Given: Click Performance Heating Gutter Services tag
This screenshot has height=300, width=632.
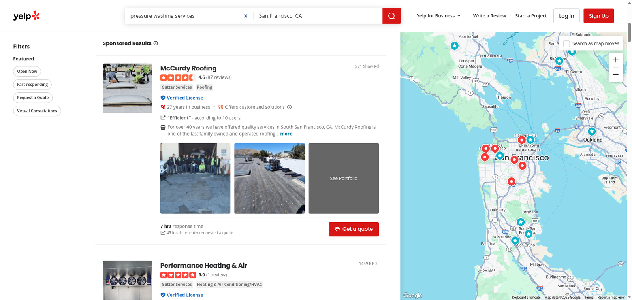Looking at the screenshot, I should (x=177, y=285).
